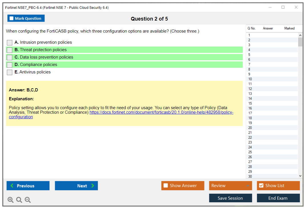Toggle the Mark Question checkbox
This screenshot has height=210, width=307.
click(12, 19)
